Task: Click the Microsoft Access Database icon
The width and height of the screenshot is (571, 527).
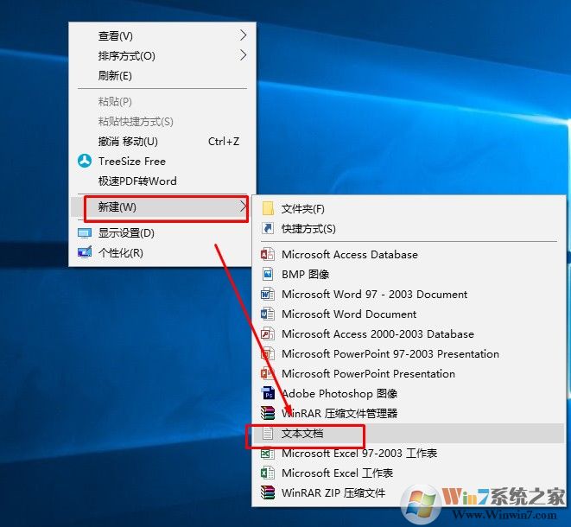Action: coord(268,254)
